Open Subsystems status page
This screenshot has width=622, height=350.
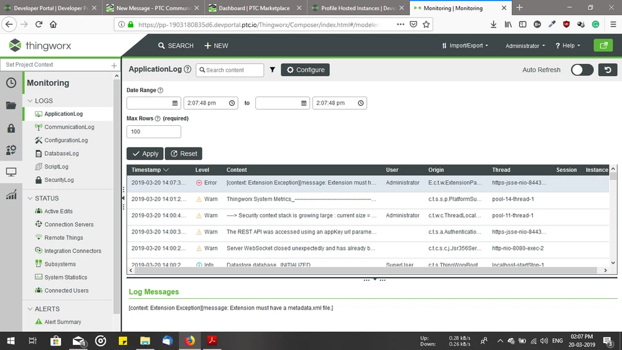pyautogui.click(x=60, y=264)
